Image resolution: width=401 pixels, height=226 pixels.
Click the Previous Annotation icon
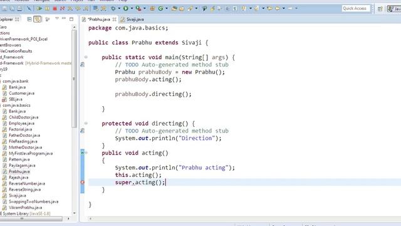click(256, 9)
